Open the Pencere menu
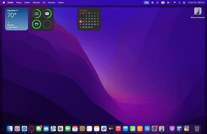This screenshot has width=207, height=134. (x=51, y=2)
